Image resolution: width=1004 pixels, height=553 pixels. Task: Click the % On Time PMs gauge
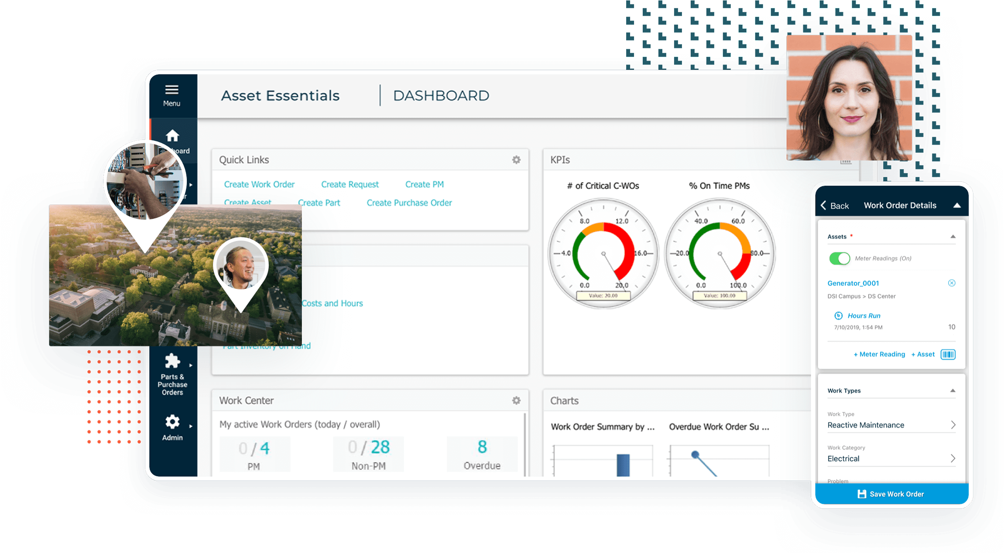pos(720,254)
